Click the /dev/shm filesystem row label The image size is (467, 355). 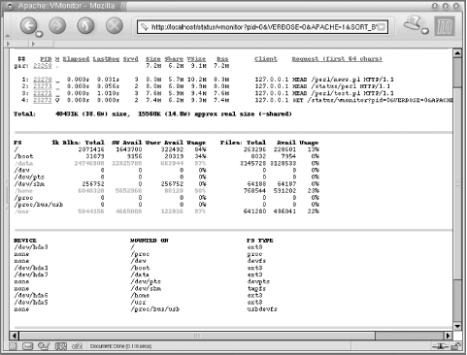(x=29, y=183)
